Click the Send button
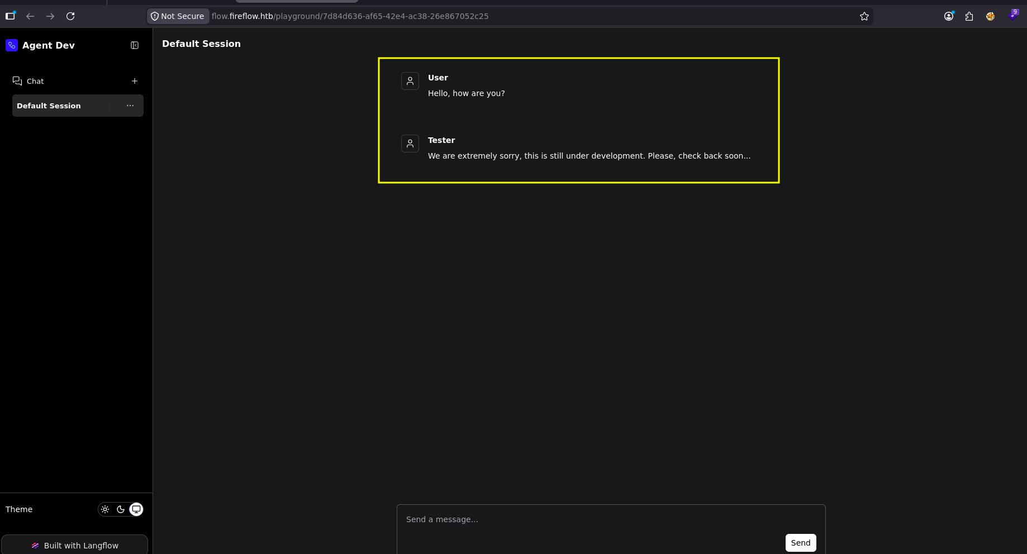 pos(801,543)
